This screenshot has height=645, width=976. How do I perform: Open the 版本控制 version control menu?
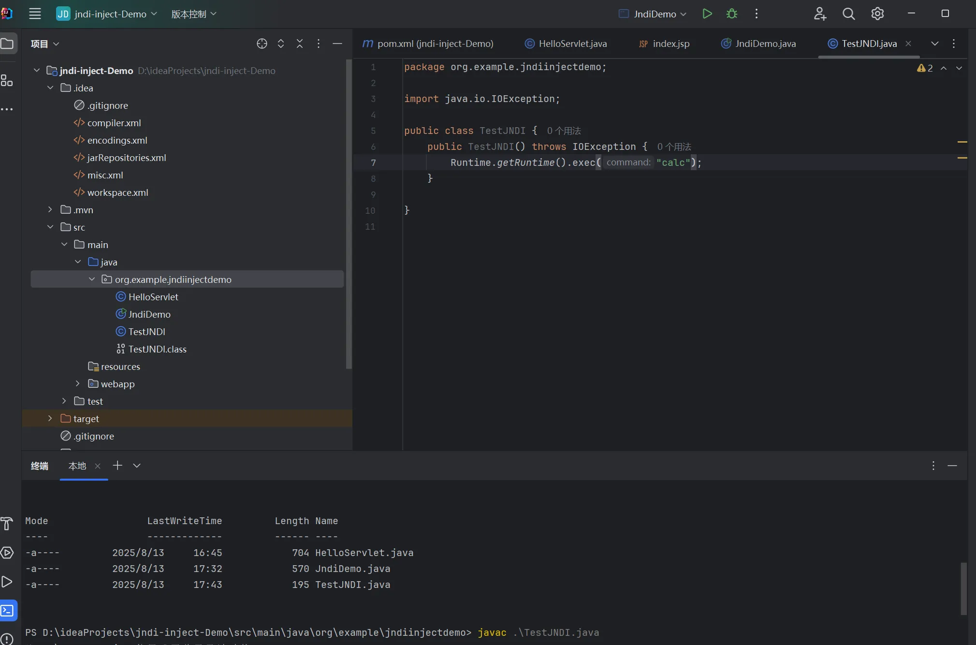193,14
